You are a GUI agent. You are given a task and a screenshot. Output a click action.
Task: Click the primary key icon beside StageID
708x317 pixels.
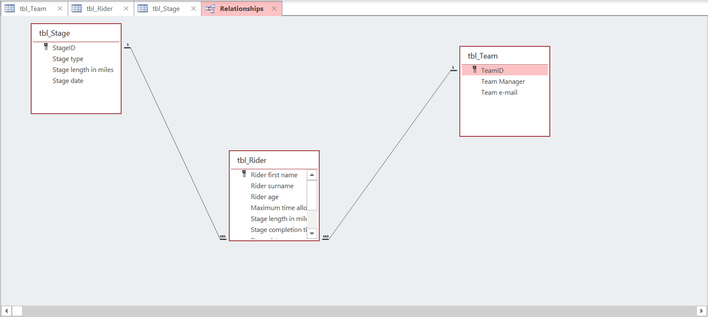[45, 48]
